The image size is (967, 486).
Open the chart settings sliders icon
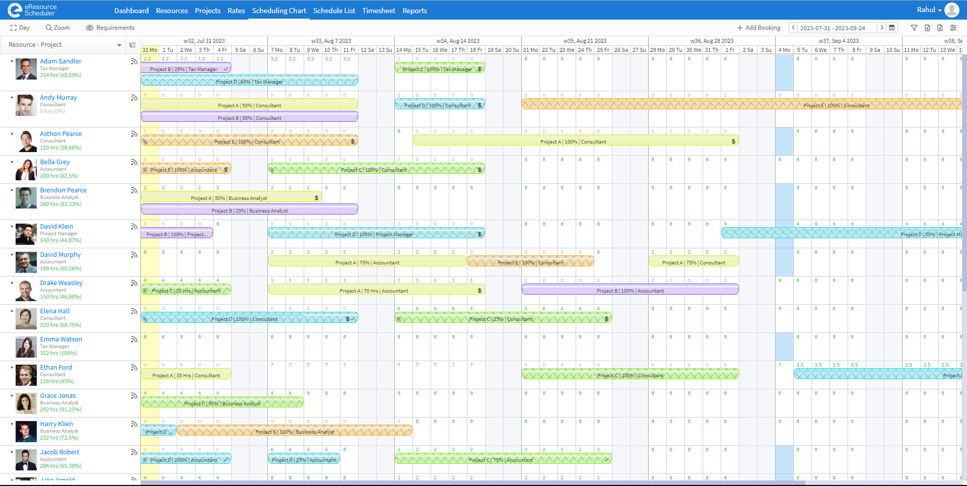click(x=953, y=28)
